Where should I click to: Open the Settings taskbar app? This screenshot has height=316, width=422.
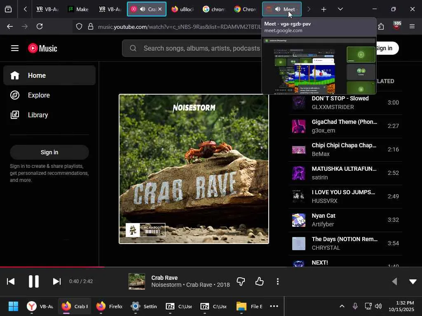click(x=143, y=306)
